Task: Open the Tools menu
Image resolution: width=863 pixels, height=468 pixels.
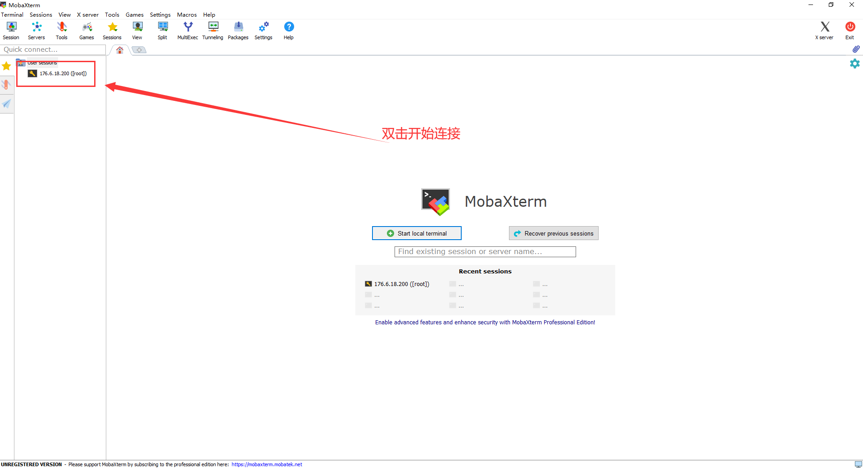Action: 112,14
